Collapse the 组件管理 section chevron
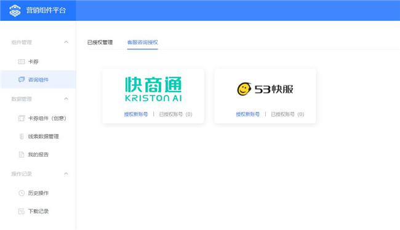400x230 pixels. point(66,42)
